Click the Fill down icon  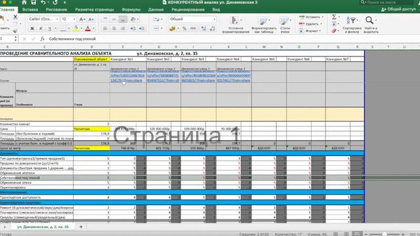[x=334, y=24]
